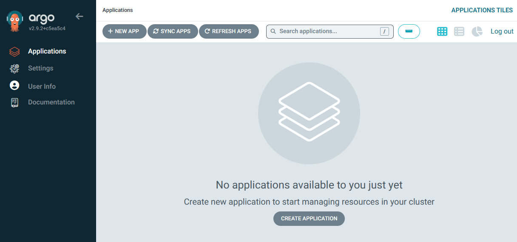Click the Applications layers icon in the sidebar
This screenshot has width=517, height=242.
click(14, 52)
